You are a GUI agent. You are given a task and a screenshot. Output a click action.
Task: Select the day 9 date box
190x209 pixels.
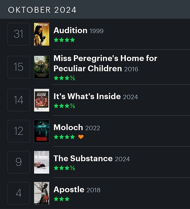coord(19,162)
